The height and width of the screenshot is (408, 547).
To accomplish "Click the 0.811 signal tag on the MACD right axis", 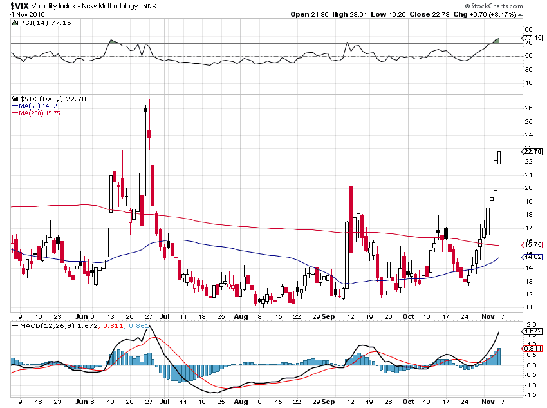I will point(533,348).
